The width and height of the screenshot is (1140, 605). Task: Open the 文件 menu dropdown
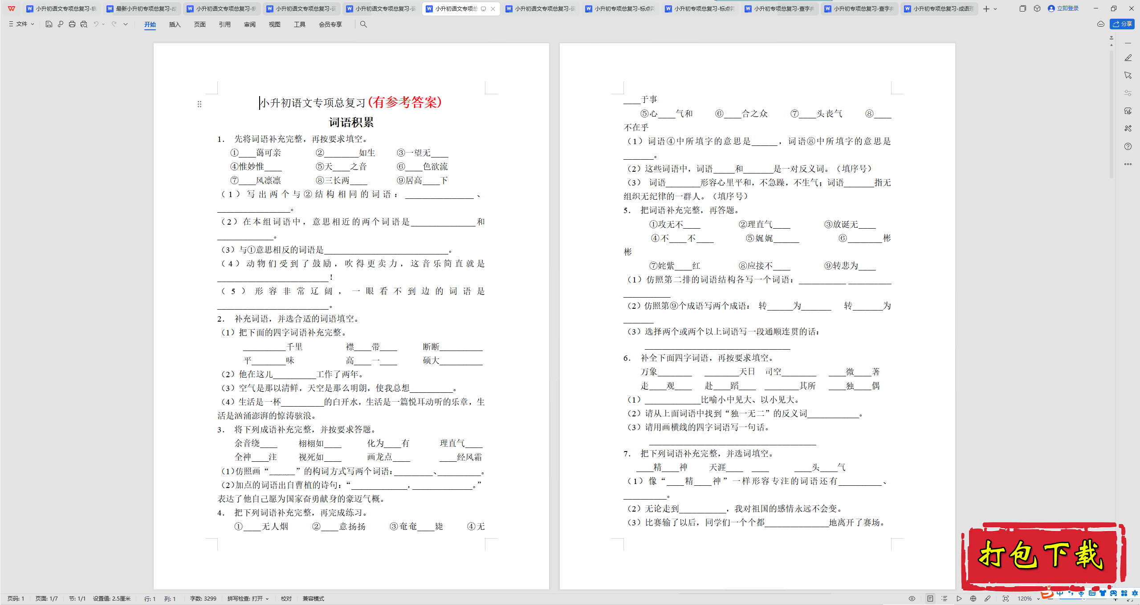21,24
